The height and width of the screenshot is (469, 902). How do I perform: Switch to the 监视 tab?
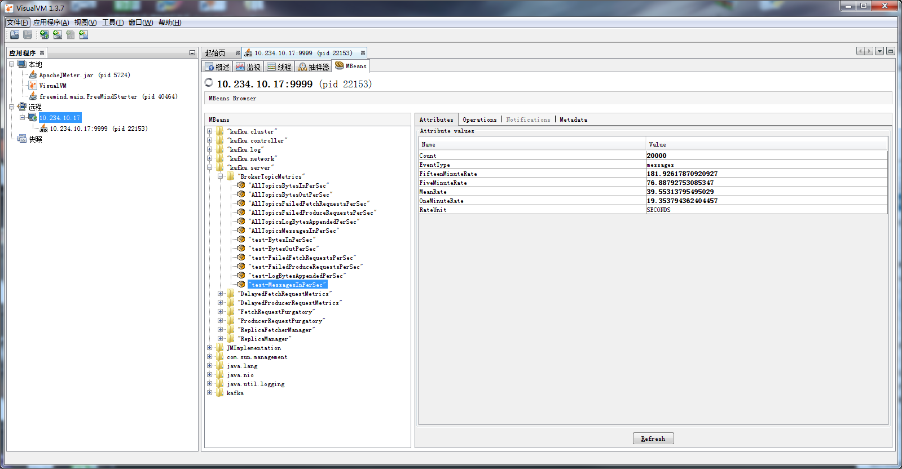[x=248, y=67]
